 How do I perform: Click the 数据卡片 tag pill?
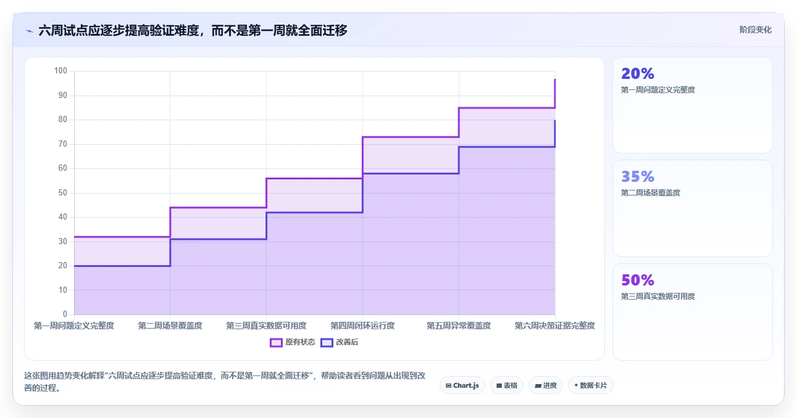pyautogui.click(x=591, y=385)
